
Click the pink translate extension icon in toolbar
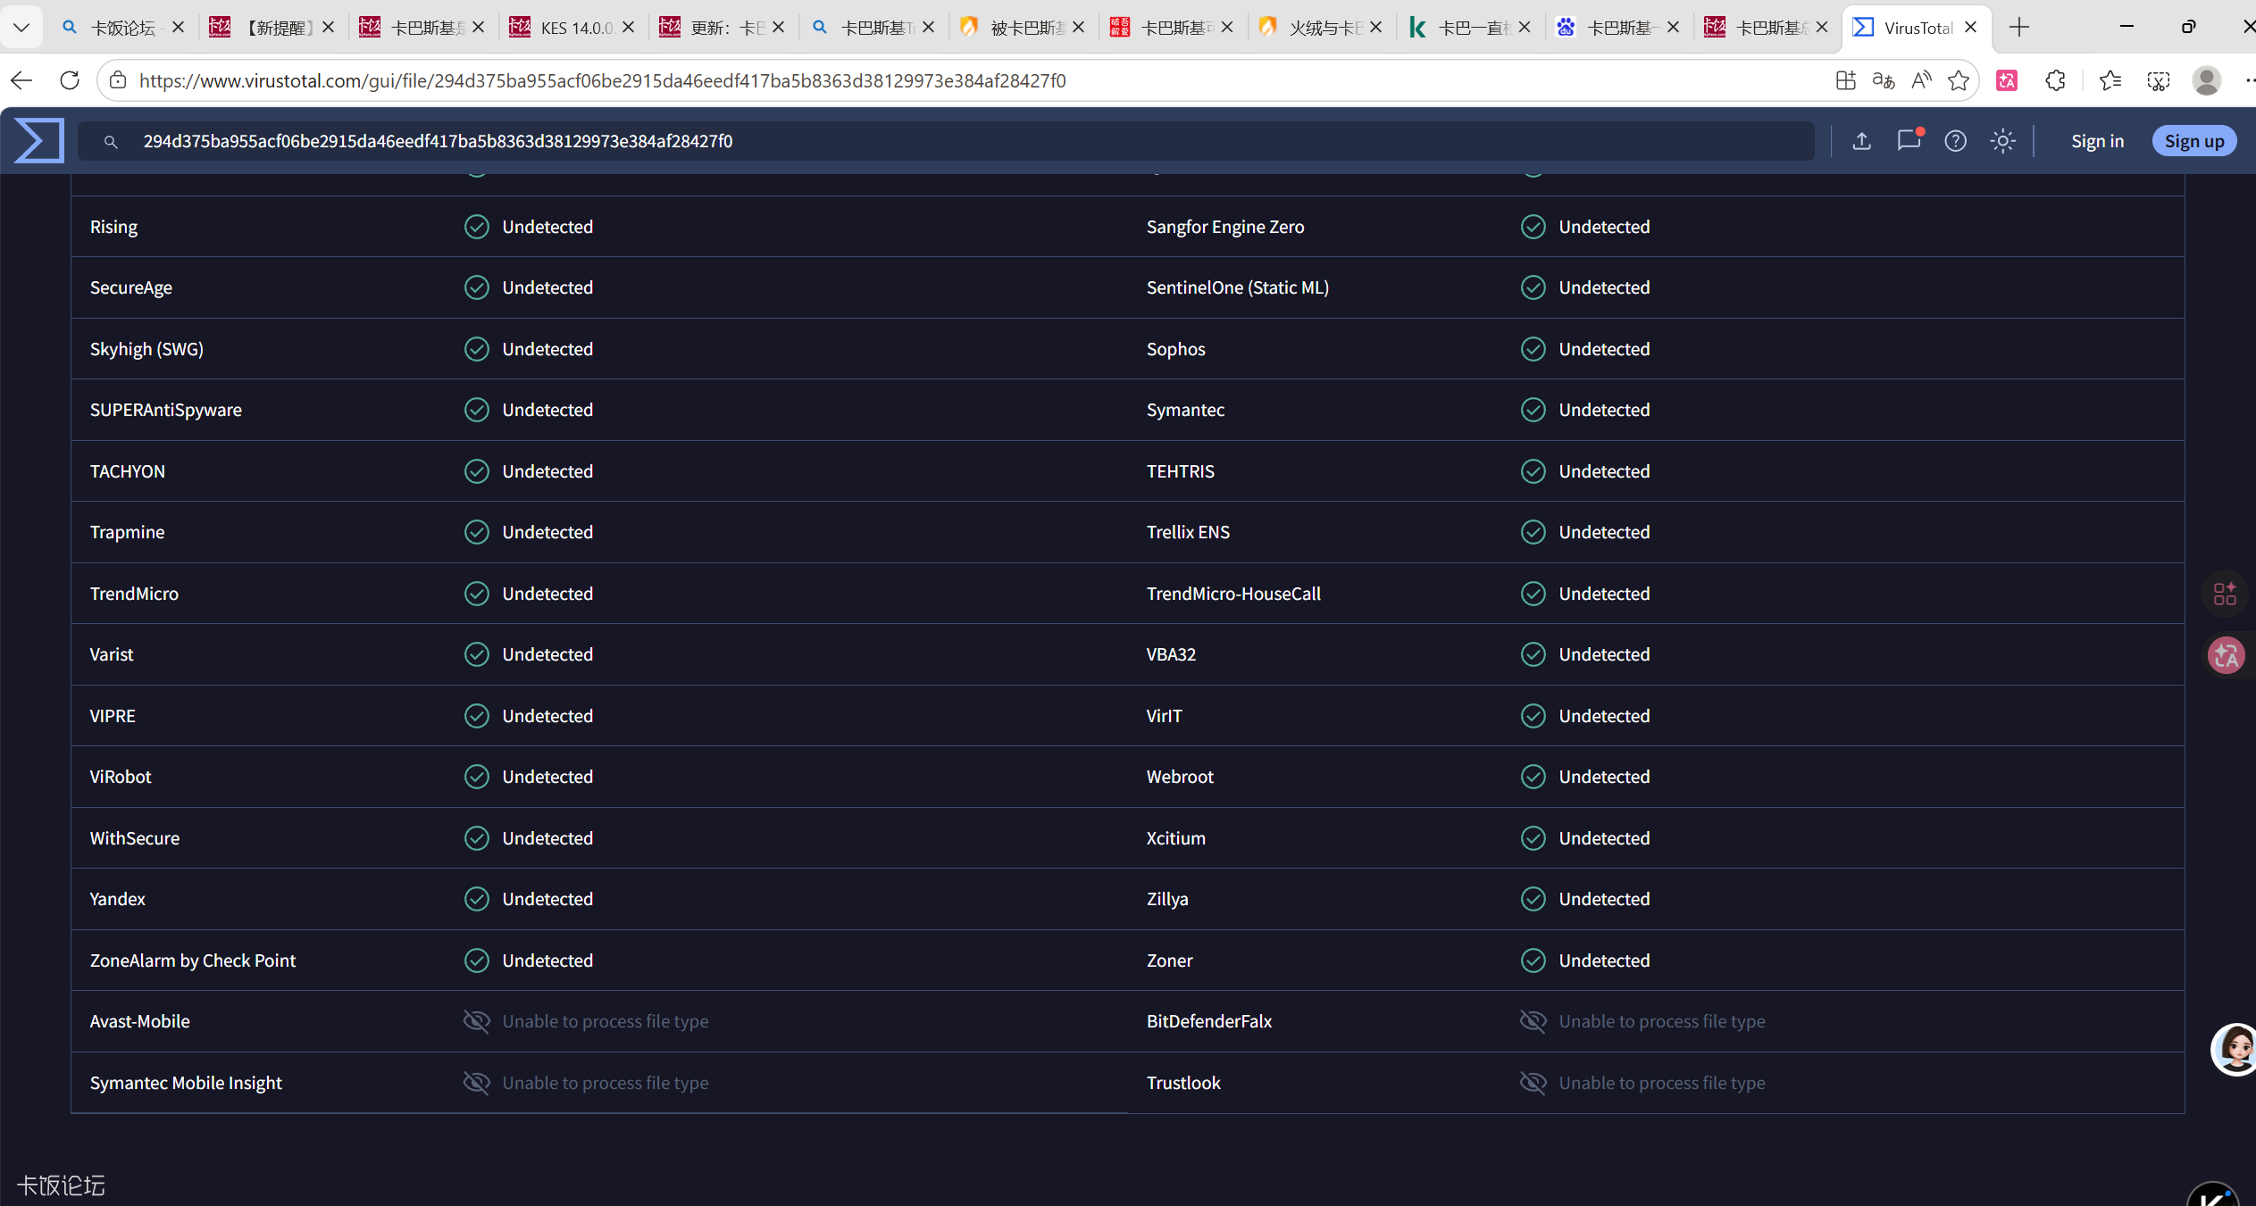click(2007, 80)
